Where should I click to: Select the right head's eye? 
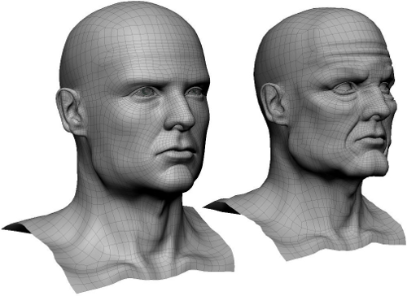344,88
